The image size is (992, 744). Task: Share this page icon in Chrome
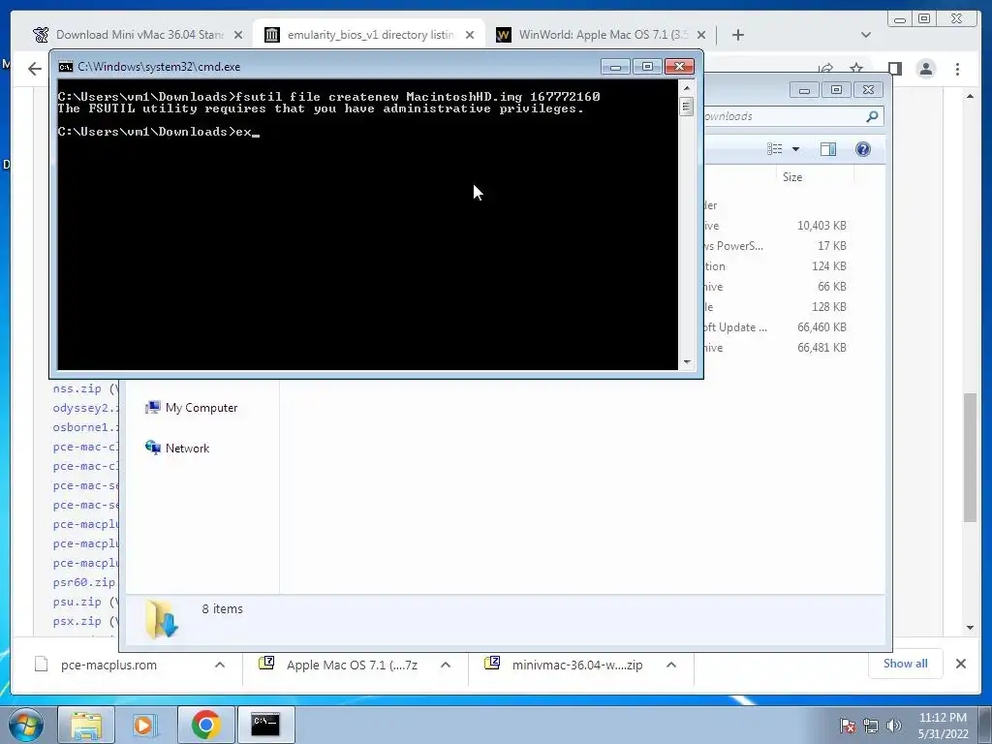coord(825,69)
